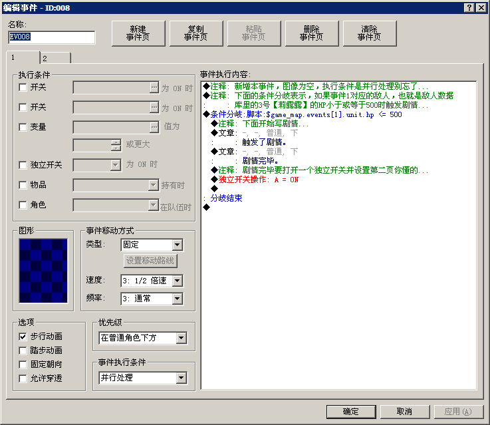Enable the second 开关 condition checkbox
Image resolution: width=490 pixels, height=425 pixels.
coord(23,107)
